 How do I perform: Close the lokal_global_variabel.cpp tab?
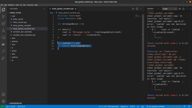tap(76, 9)
